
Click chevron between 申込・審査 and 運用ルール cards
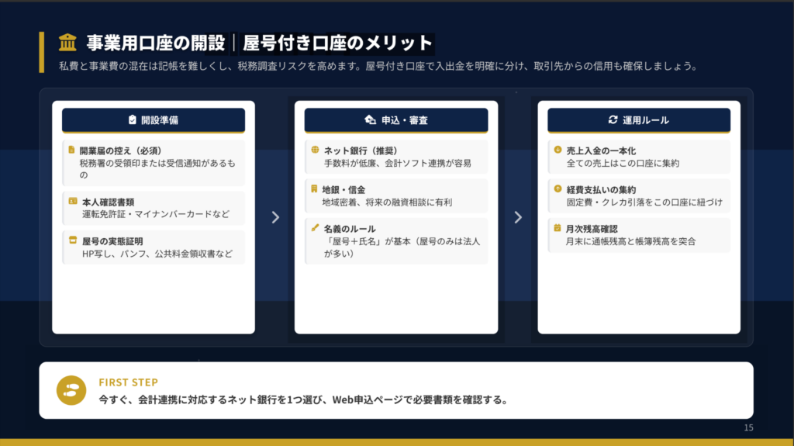(517, 218)
